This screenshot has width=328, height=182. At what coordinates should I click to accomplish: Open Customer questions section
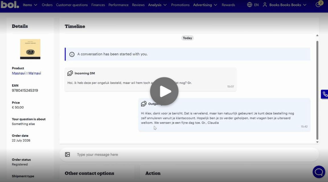[72, 5]
